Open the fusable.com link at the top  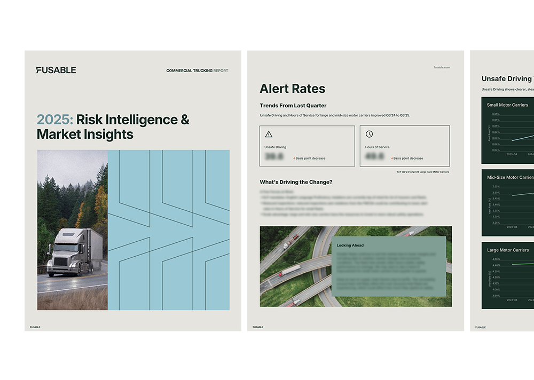click(x=442, y=67)
